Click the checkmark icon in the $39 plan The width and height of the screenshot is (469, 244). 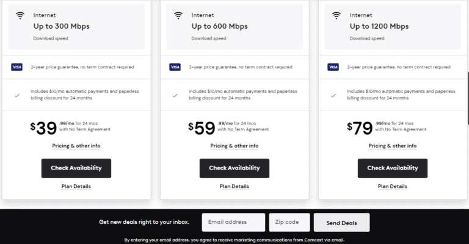pos(17,96)
